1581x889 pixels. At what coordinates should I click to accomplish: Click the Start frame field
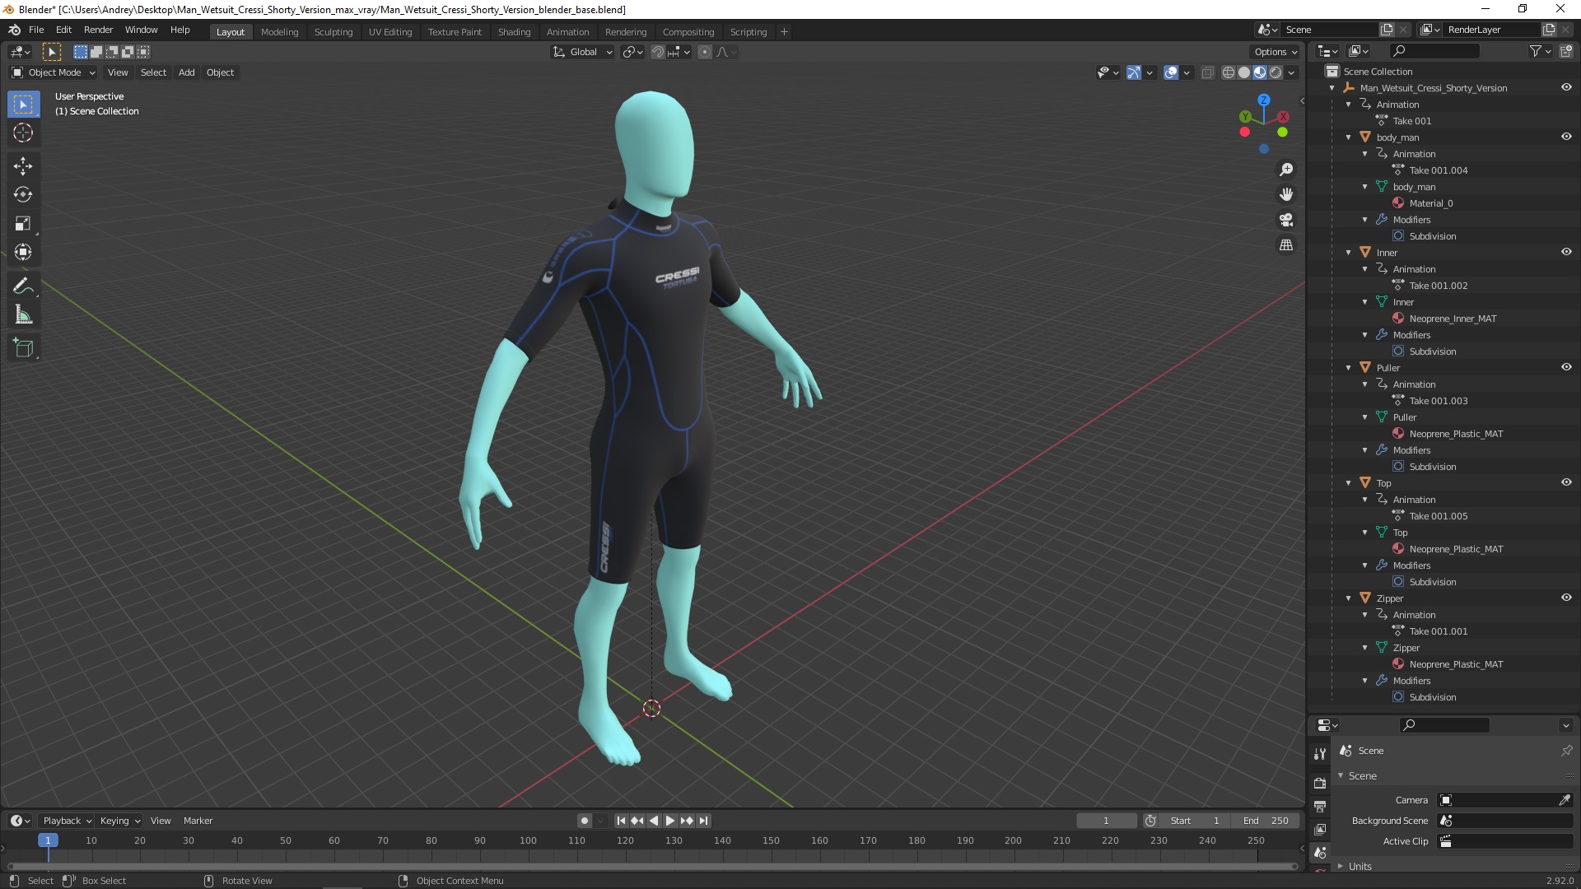point(1195,821)
